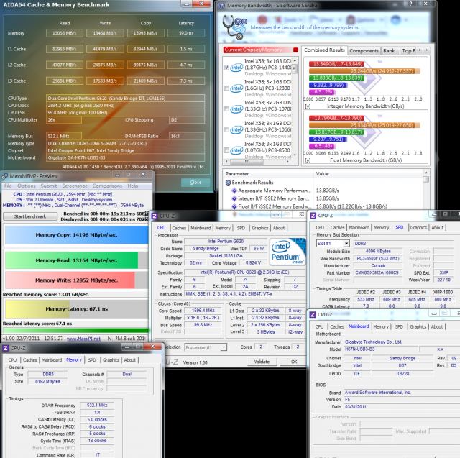The width and height of the screenshot is (460, 458).
Task: Select Caches tab in CPU-Z CPU window
Action: point(179,228)
